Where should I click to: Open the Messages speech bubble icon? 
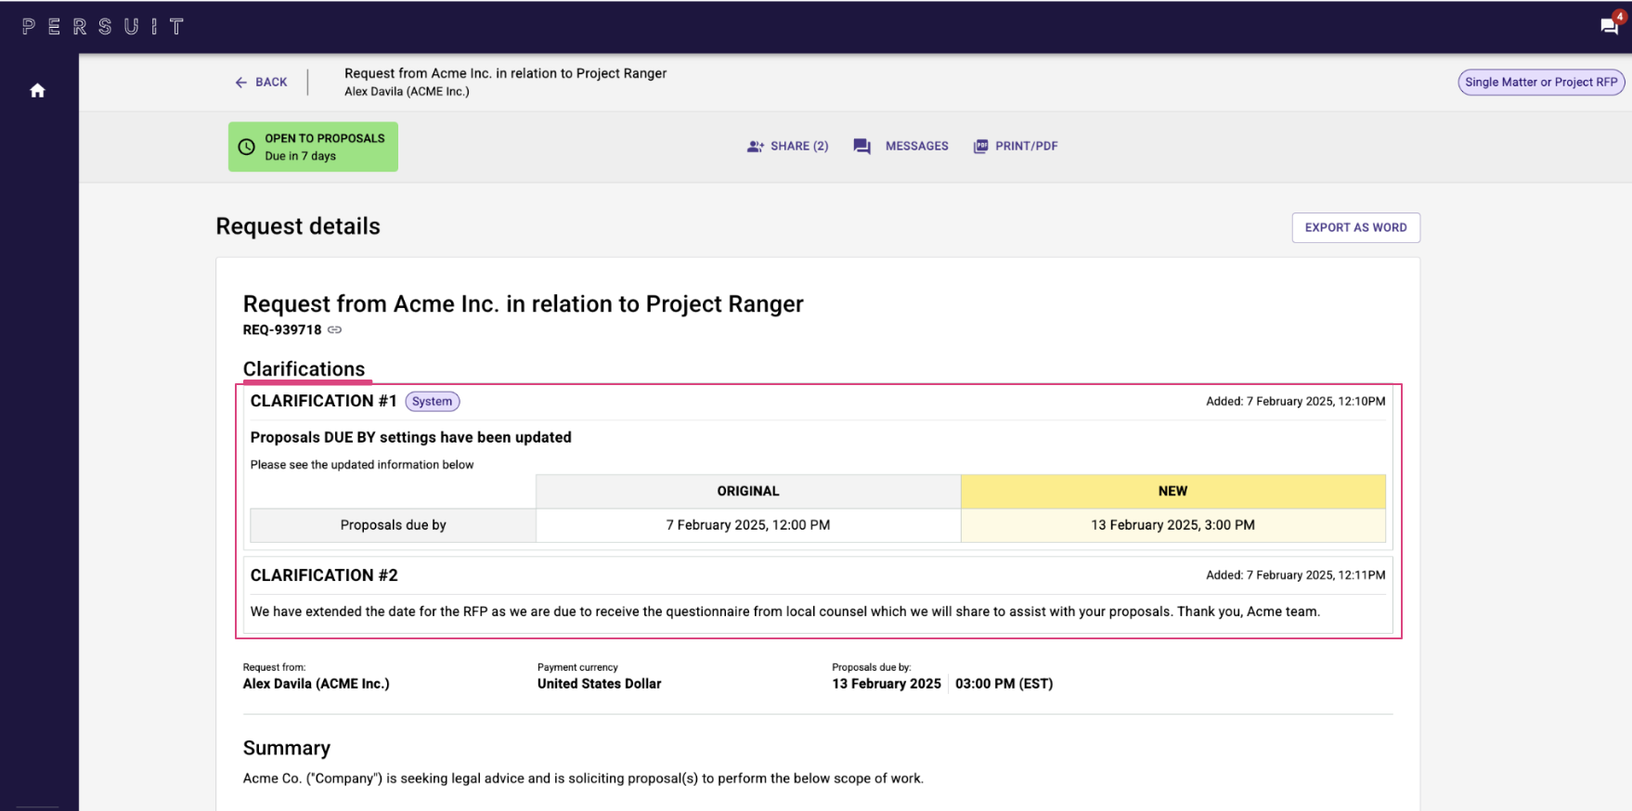tap(862, 147)
